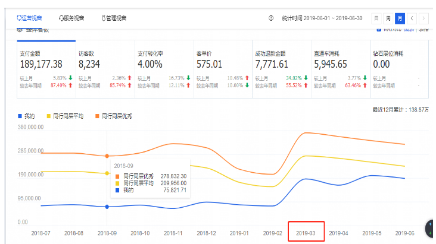436x244 pixels.
Task: Select the 月 (month) period button
Action: 400,18
